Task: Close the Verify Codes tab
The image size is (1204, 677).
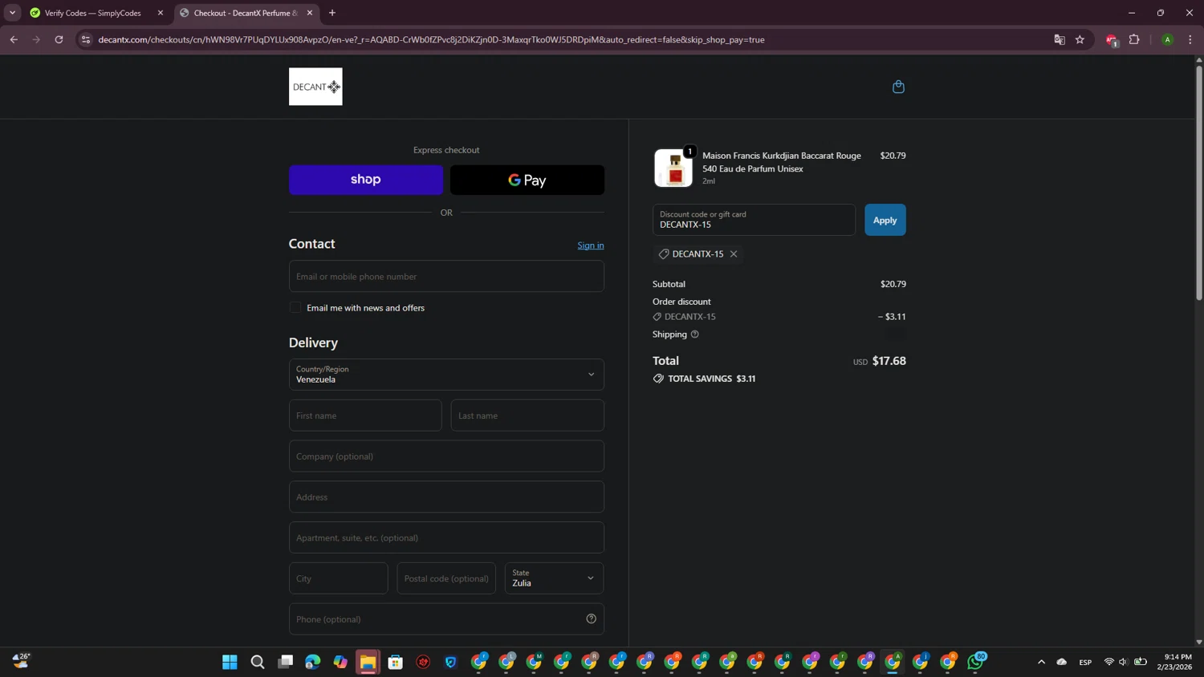Action: click(x=161, y=13)
